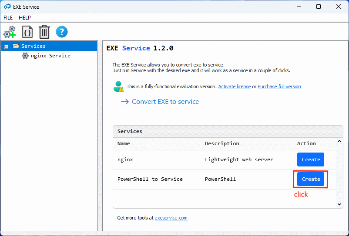
Task: Click the Activate license link
Action: [235, 86]
